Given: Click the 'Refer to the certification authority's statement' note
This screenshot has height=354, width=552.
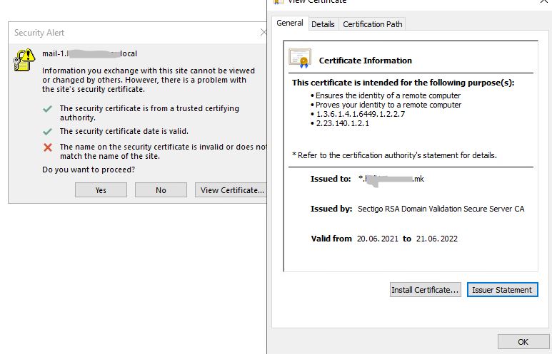Looking at the screenshot, I should [394, 155].
